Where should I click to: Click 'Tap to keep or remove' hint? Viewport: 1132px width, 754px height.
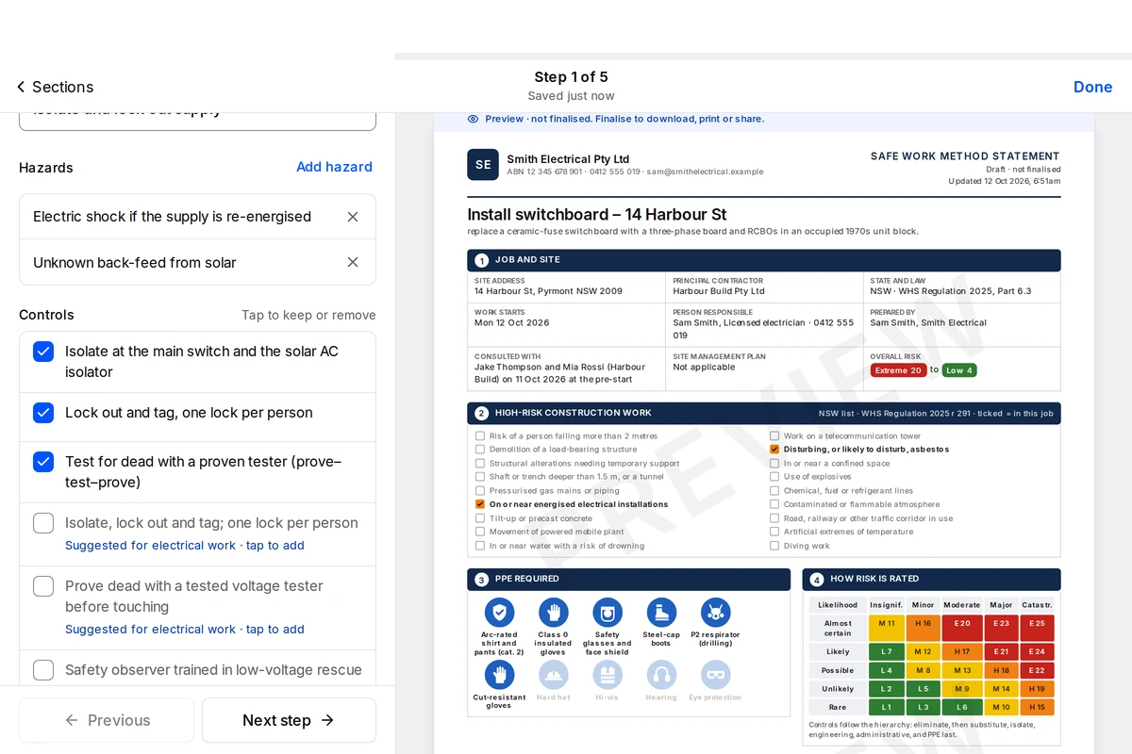308,315
